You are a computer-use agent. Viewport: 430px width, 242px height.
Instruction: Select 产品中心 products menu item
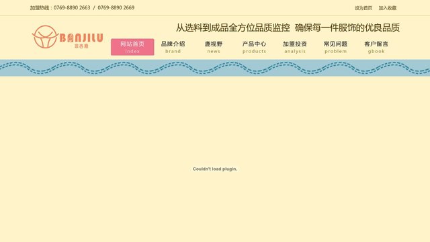254,47
